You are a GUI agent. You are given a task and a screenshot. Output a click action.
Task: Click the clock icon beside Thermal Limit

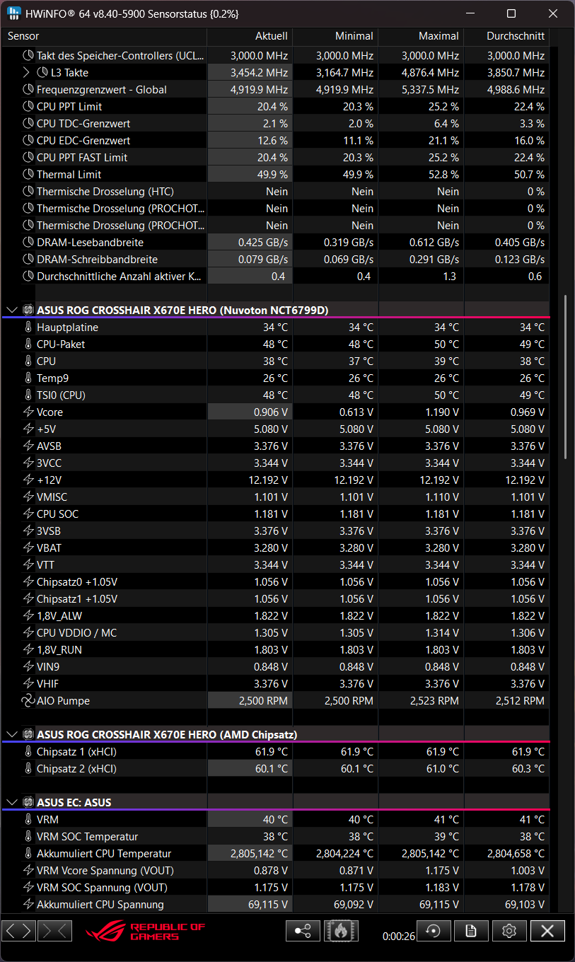click(x=28, y=175)
